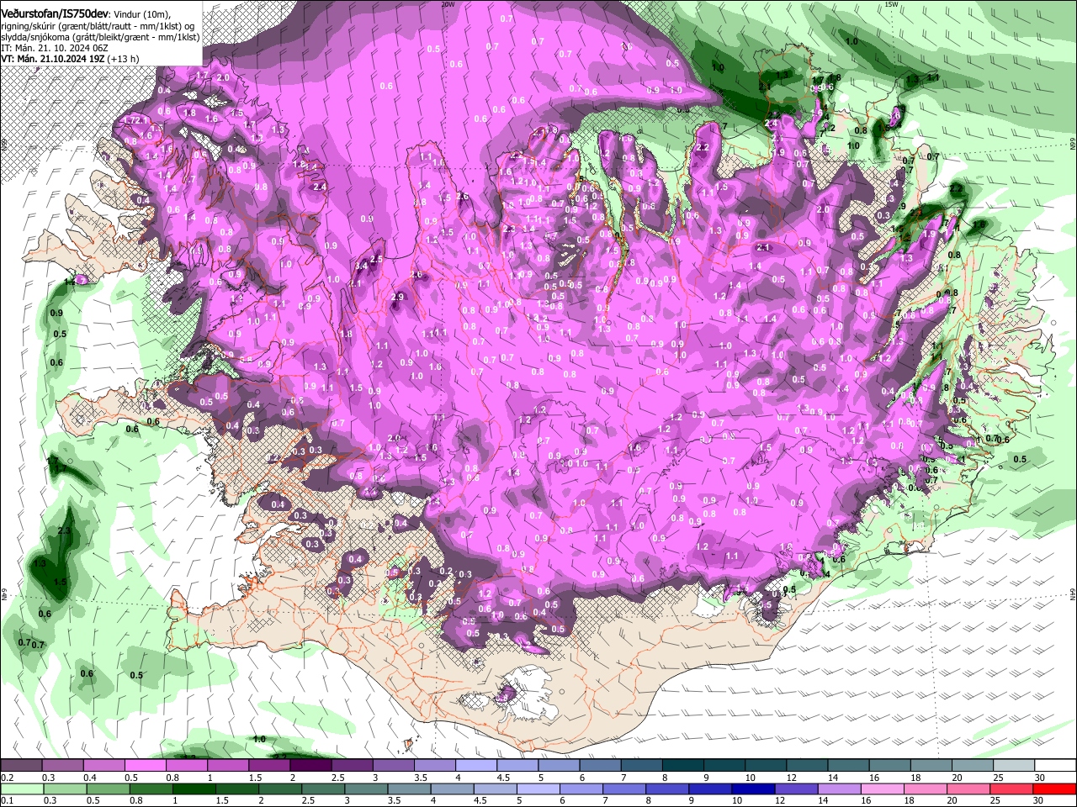Click the white top-row swatch after 30
The image size is (1077, 807).
coord(1056,766)
